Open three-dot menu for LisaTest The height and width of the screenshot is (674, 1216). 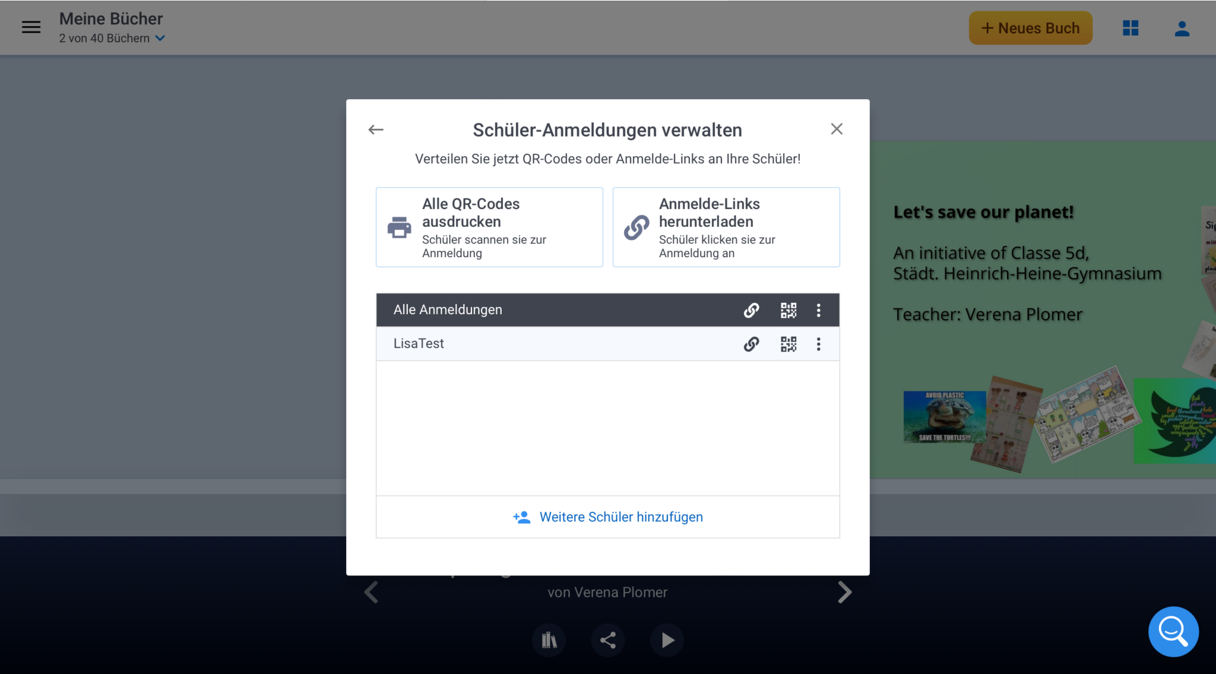(x=818, y=344)
